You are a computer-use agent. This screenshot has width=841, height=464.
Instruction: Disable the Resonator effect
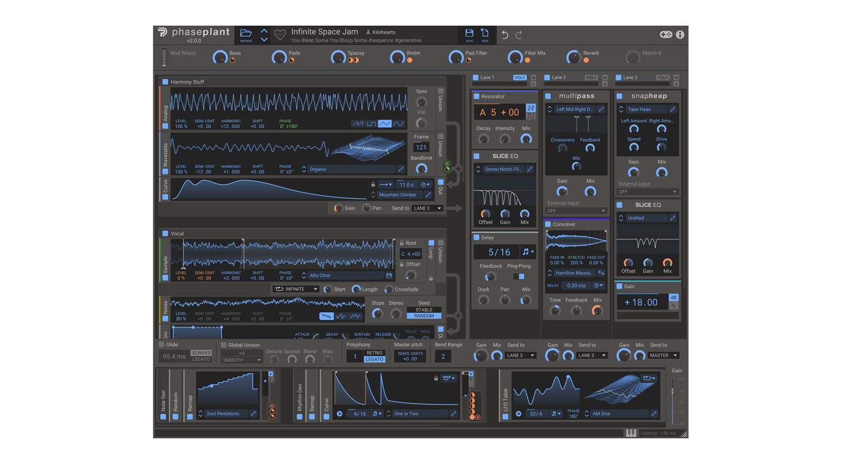coord(476,97)
